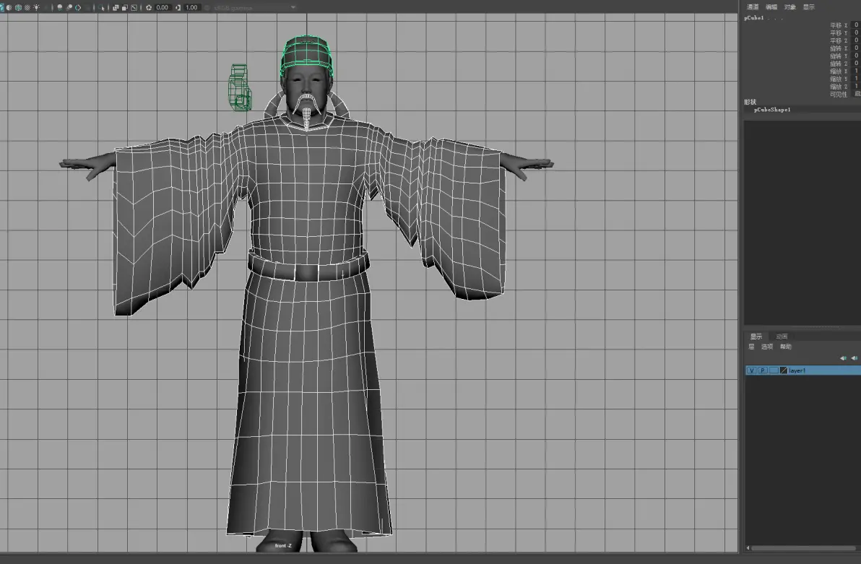Click the textured shading checker icon
Viewport: 861px width, 564px height.
pos(27,8)
